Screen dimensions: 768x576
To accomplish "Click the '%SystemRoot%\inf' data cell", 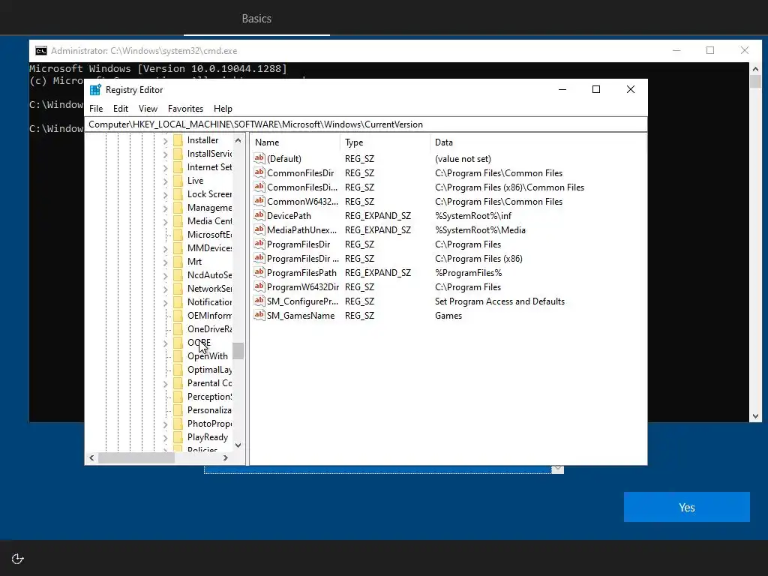I will pos(473,215).
